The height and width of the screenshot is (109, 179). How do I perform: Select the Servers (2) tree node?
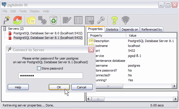(16, 29)
